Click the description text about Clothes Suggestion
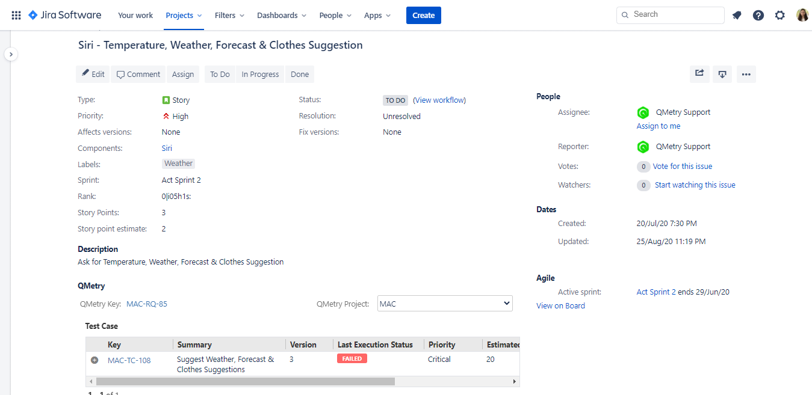Image resolution: width=812 pixels, height=395 pixels. pos(181,262)
